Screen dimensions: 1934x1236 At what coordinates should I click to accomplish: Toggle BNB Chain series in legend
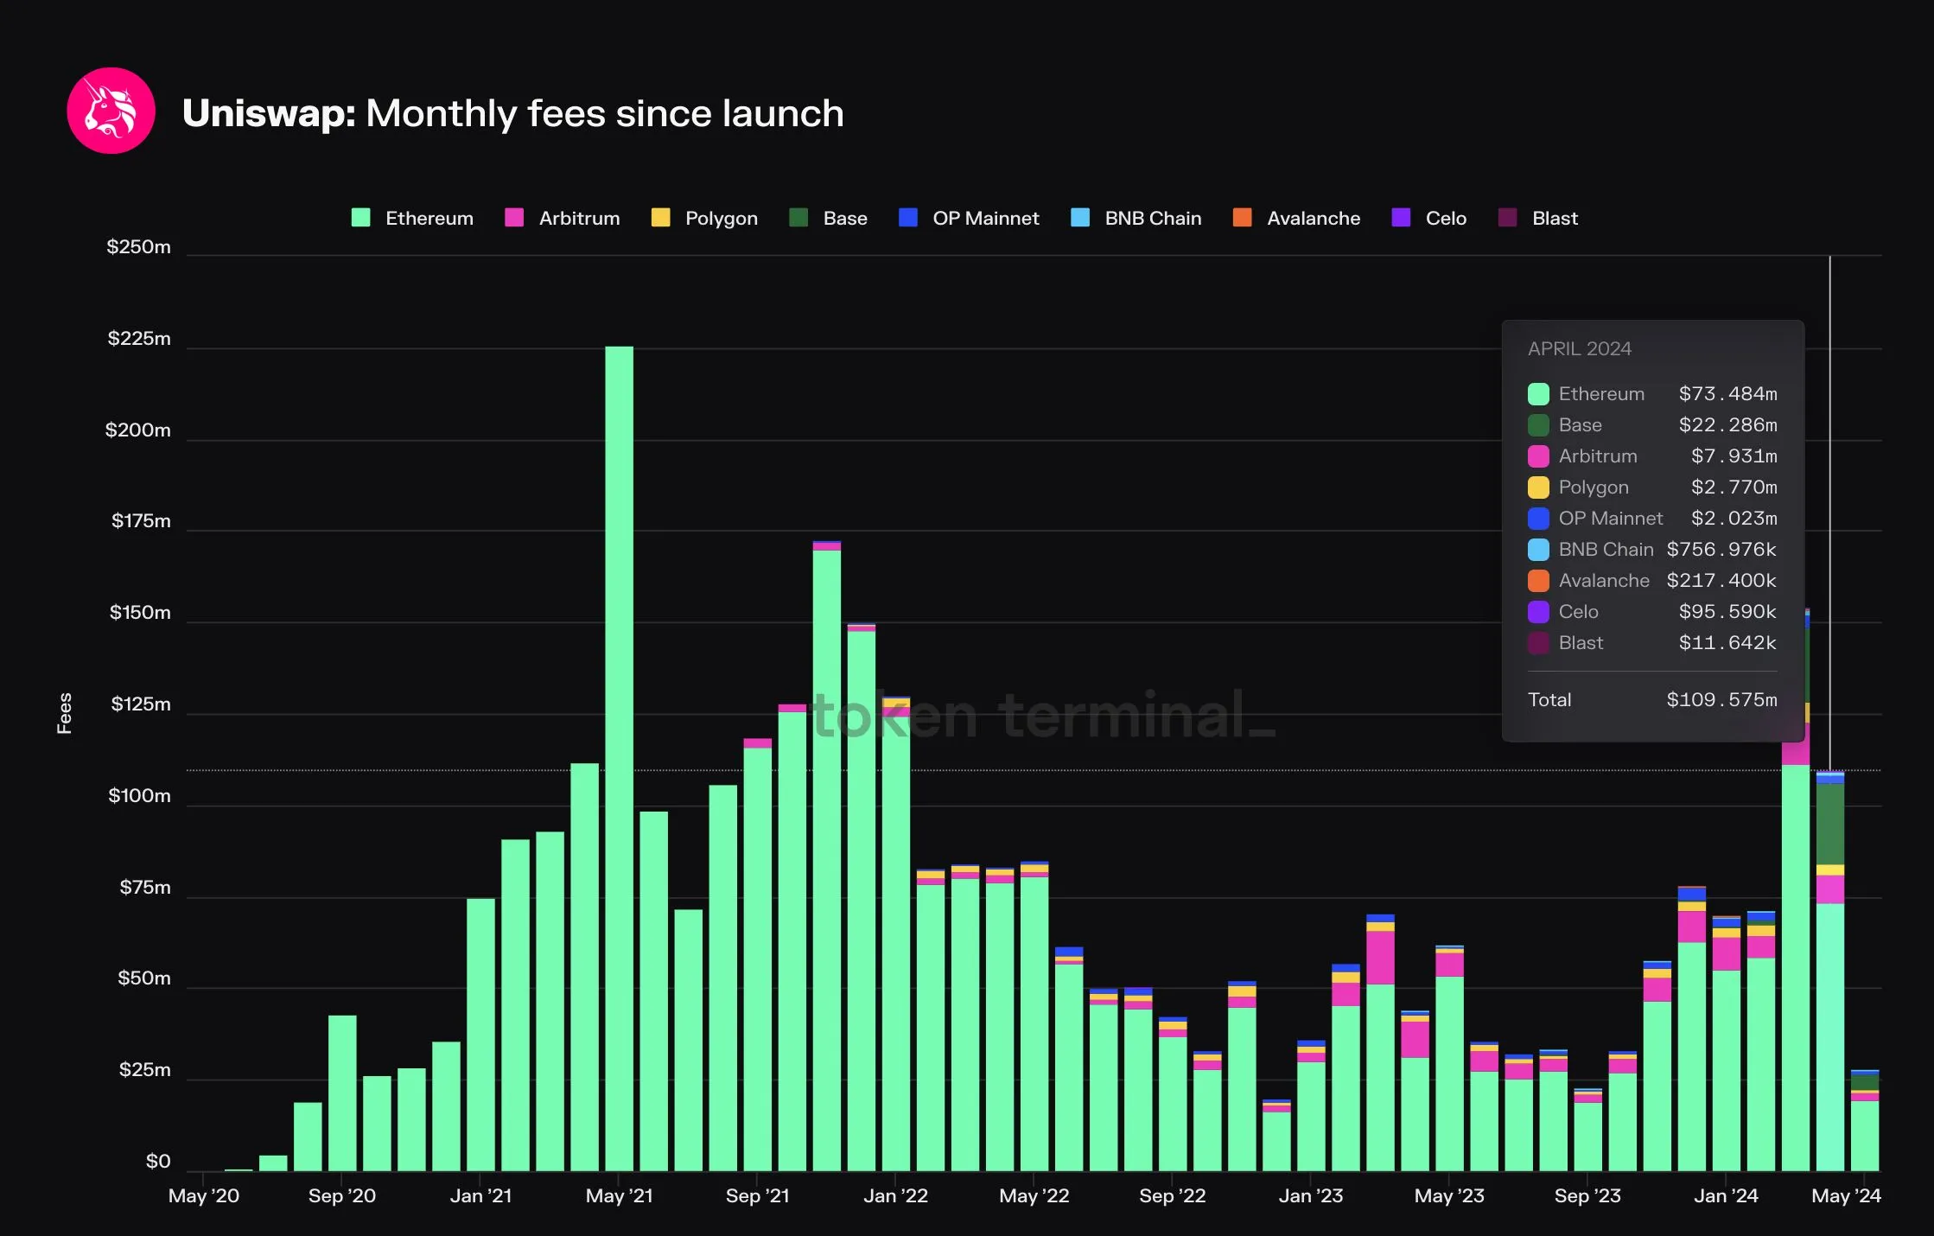1136,218
